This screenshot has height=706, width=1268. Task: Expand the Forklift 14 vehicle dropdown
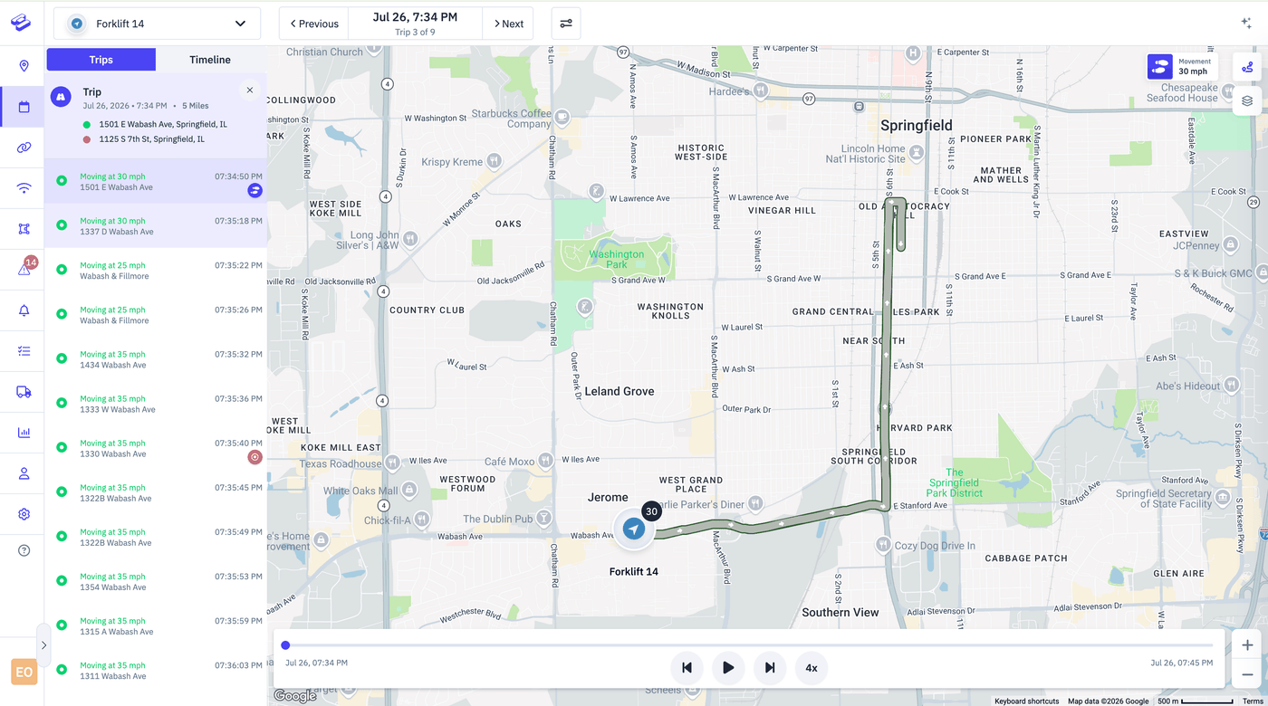[x=157, y=24]
